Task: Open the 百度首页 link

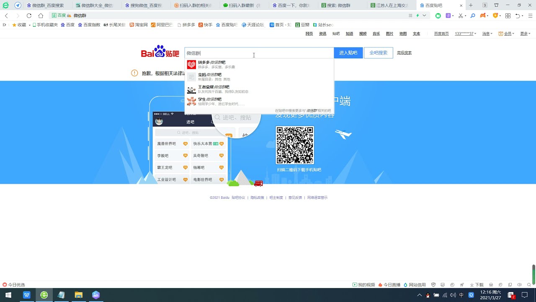Action: point(441,34)
